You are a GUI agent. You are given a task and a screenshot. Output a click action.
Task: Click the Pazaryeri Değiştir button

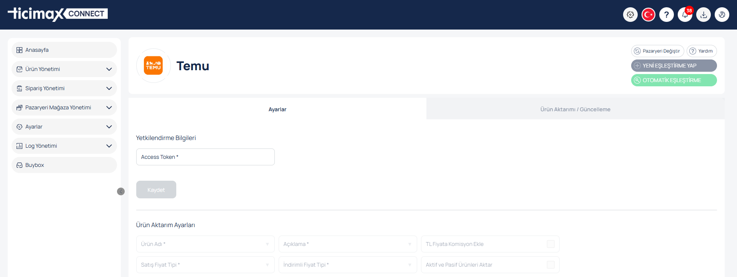coord(657,51)
